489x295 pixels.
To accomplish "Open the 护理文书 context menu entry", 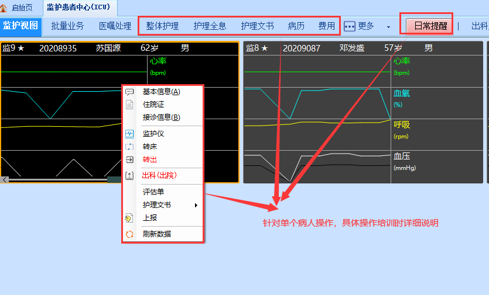I will (x=156, y=205).
